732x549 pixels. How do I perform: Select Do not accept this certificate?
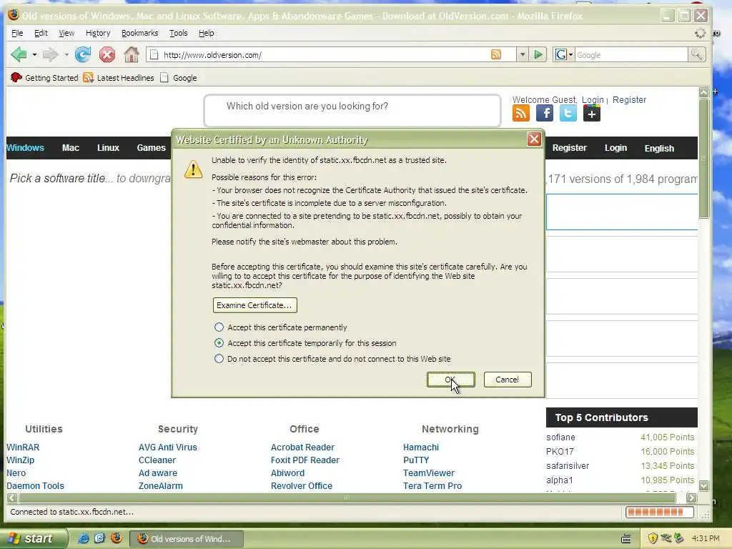(219, 359)
